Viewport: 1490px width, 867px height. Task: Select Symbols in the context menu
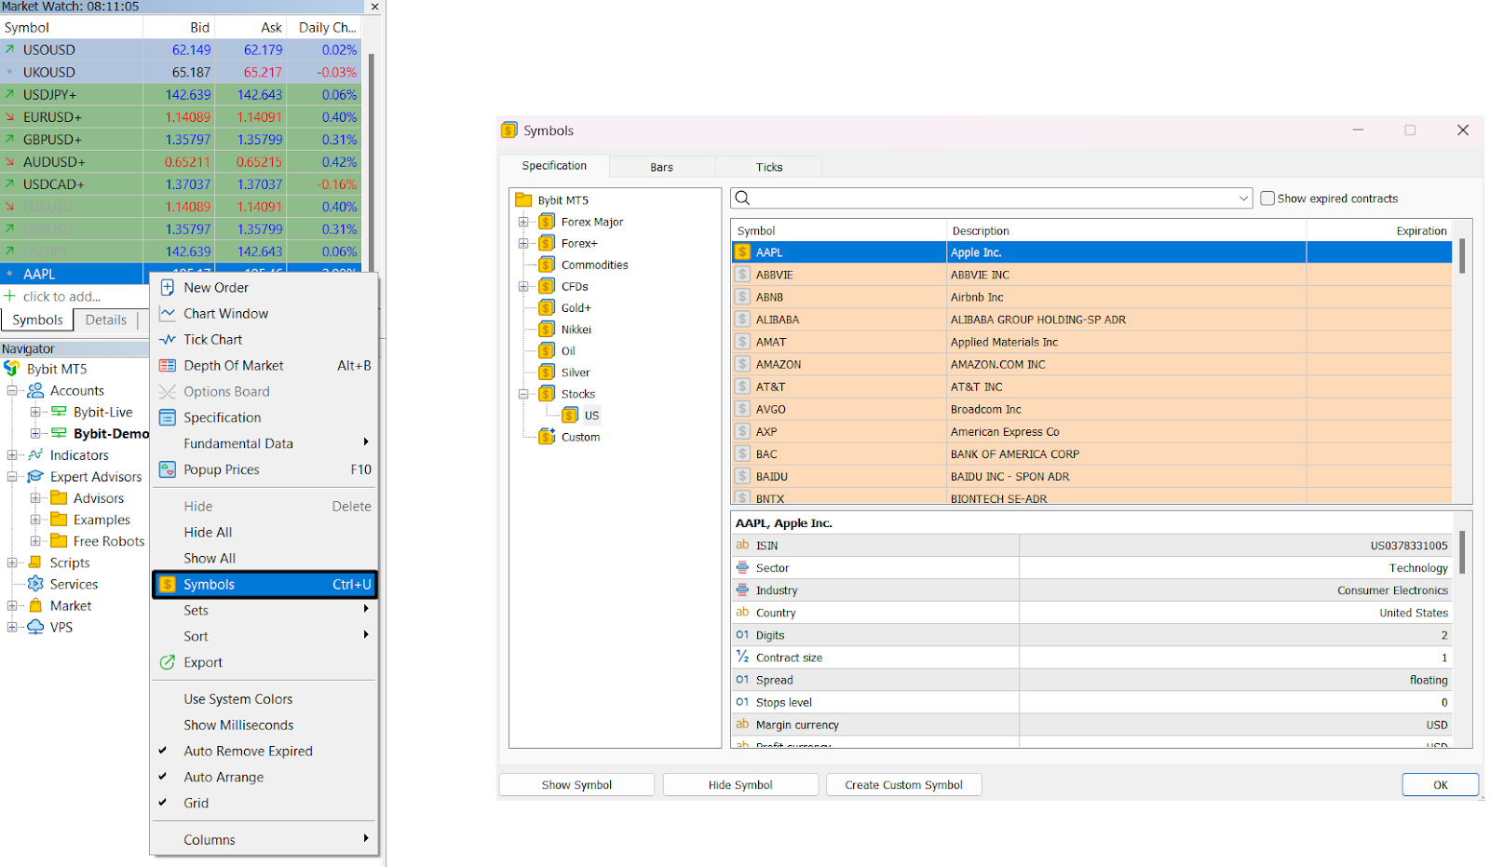pos(264,585)
